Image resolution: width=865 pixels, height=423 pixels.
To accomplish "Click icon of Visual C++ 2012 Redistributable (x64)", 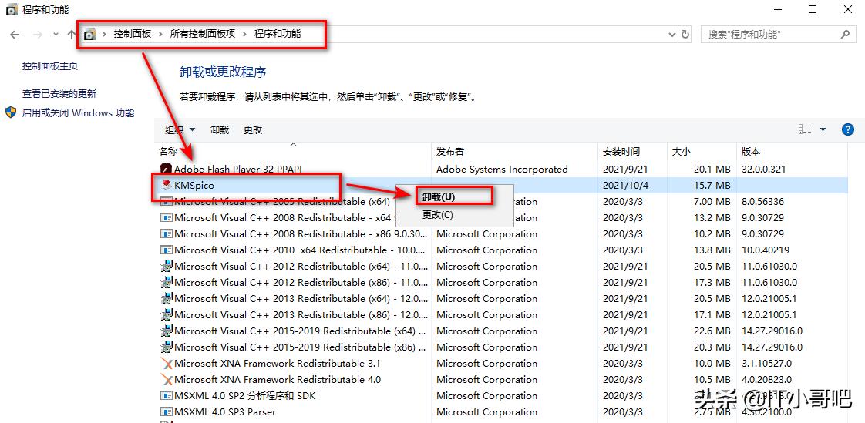I will click(x=166, y=267).
